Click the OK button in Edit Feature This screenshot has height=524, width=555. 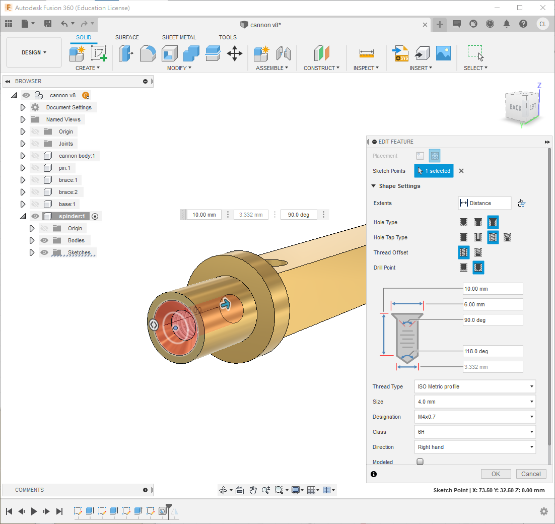coord(496,474)
